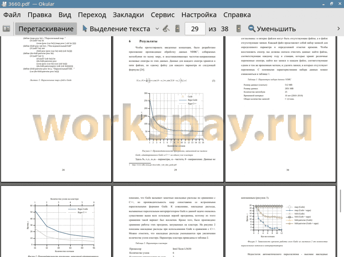The image size is (344, 257).
Task: Click the 'Временной интервал' row label
Action: pos(254,96)
